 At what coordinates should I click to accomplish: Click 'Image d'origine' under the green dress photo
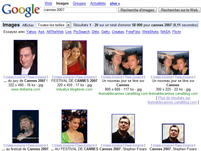[x=64, y=145]
